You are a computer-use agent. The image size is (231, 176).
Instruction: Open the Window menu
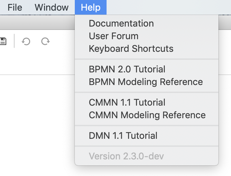point(52,7)
